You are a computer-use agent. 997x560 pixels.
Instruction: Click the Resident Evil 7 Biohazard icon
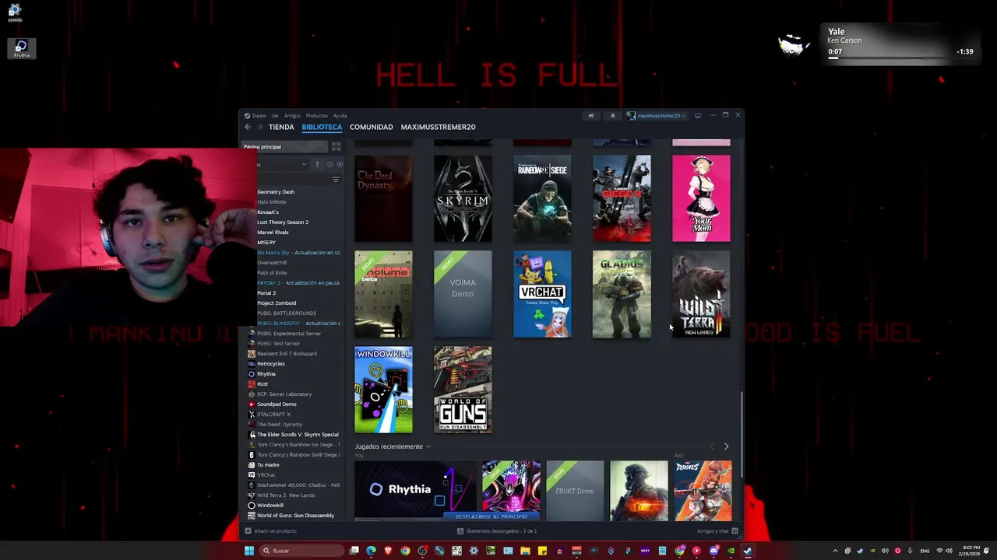click(x=252, y=354)
